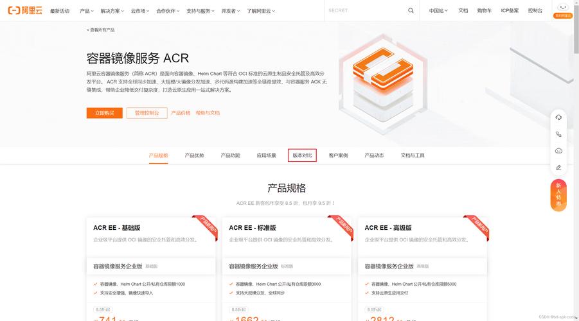Click the 阿里云 logo in the header
This screenshot has width=579, height=321.
[x=25, y=11]
